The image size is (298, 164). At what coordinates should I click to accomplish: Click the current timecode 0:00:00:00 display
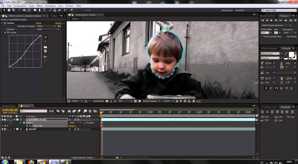(x=10, y=110)
